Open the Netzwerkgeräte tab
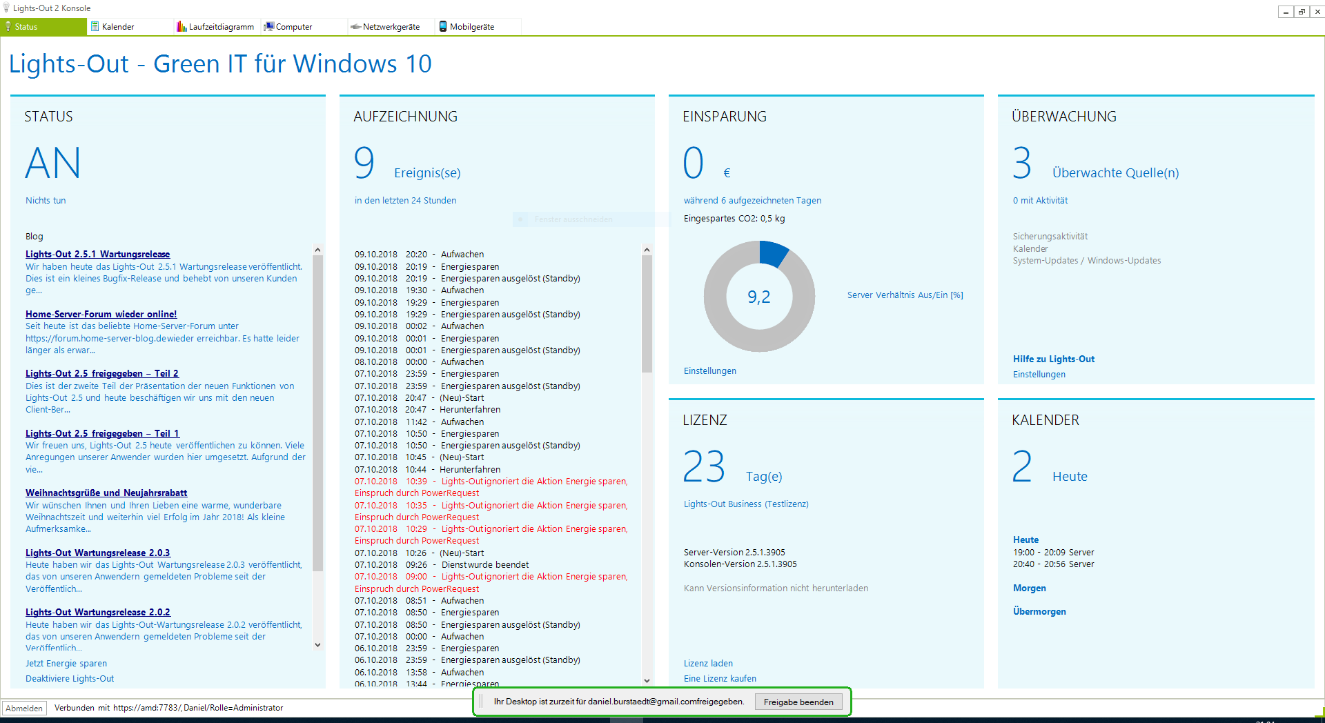1325x723 pixels. pos(391,27)
